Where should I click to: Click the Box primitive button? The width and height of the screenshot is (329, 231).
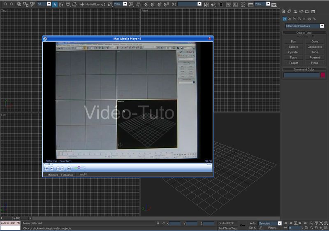[293, 41]
